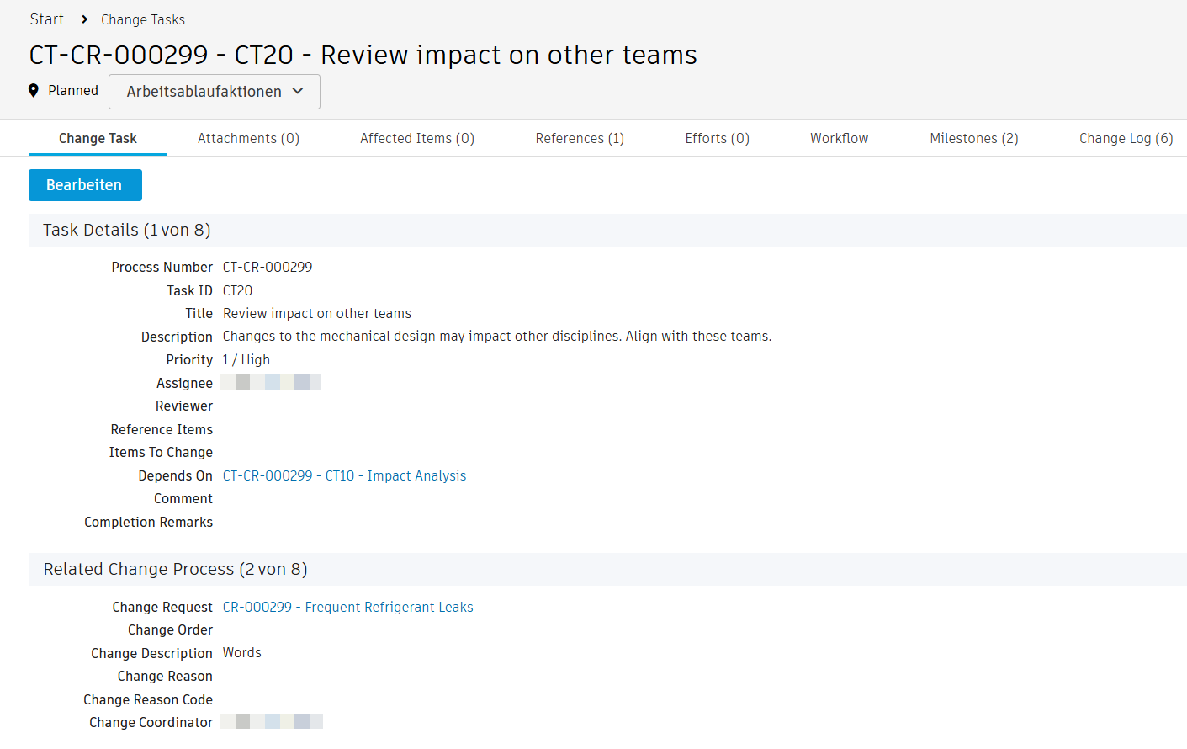Click the location pin icon beside Planned
Image resolution: width=1187 pixels, height=749 pixels.
pyautogui.click(x=34, y=91)
